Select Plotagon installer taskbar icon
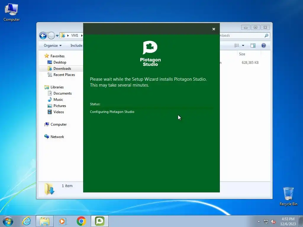 point(100,221)
